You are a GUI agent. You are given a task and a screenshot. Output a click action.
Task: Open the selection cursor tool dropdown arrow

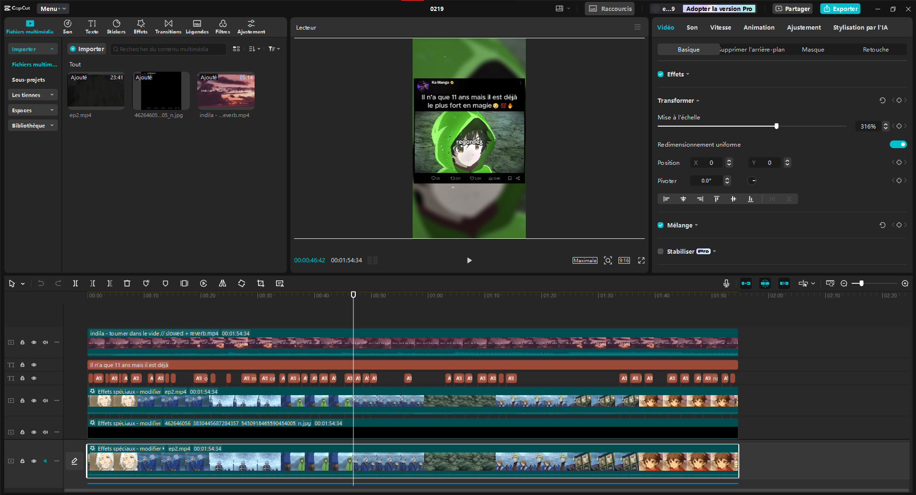click(22, 284)
